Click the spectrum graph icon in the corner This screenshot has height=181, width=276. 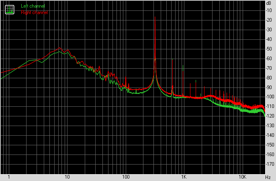(10, 10)
